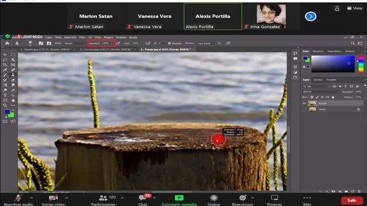Toggle visibility eye of the top layer
The width and height of the screenshot is (367, 206).
304,103
